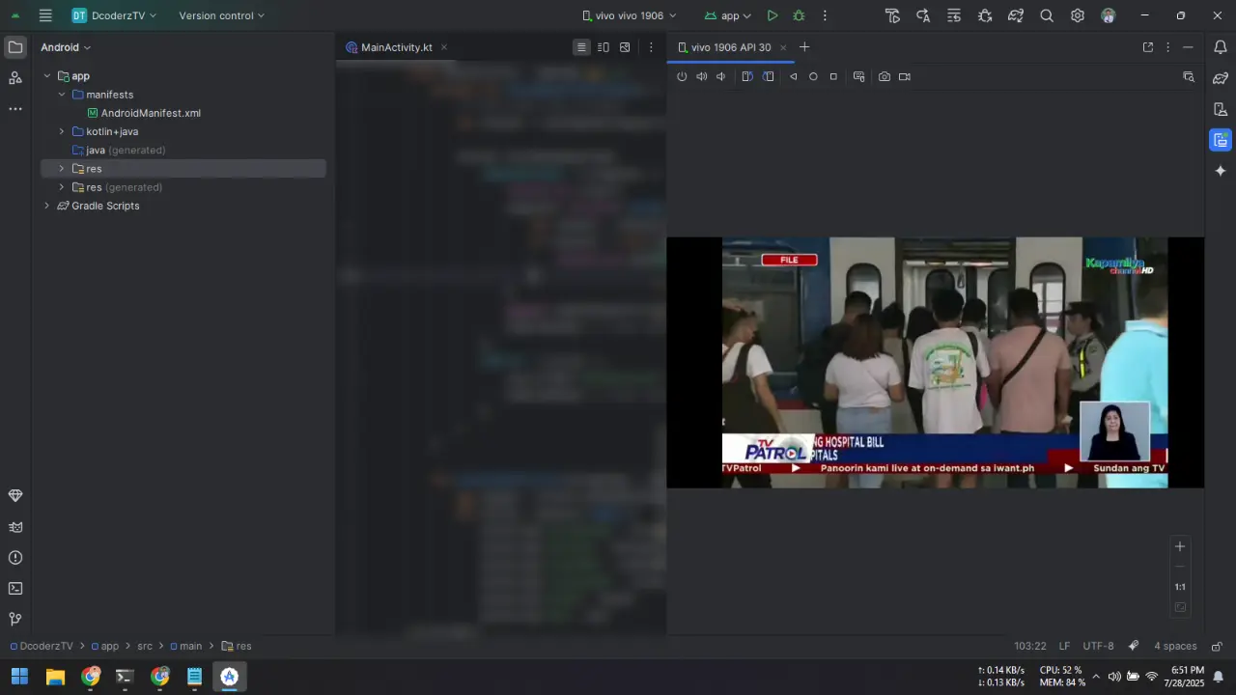
Task: Open the Version control dropdown
Action: coord(221,15)
